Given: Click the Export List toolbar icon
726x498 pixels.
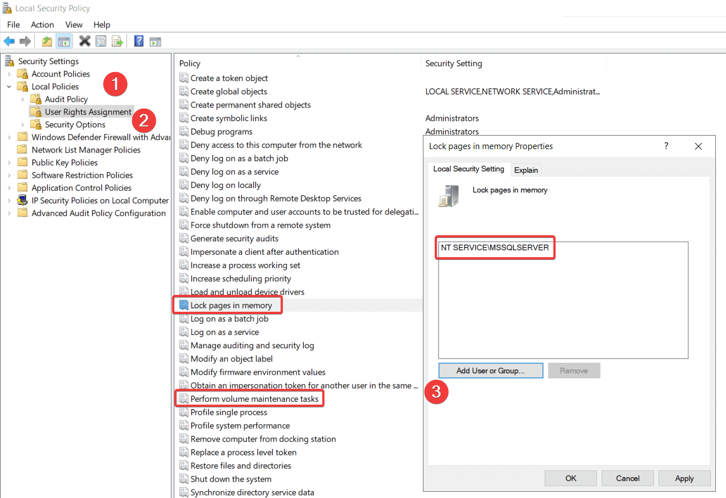Looking at the screenshot, I should pos(117,41).
